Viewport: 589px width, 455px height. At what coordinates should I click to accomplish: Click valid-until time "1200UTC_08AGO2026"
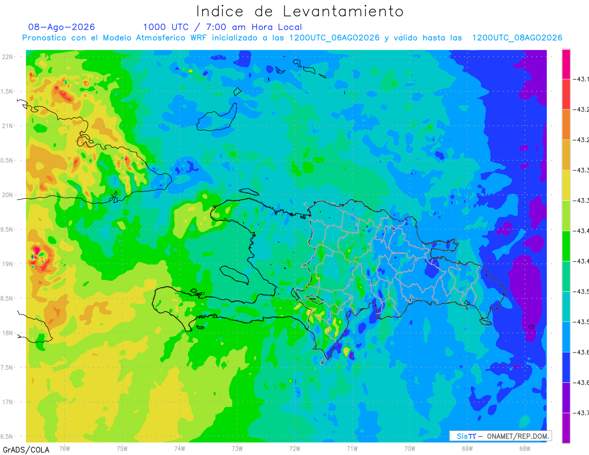[517, 38]
